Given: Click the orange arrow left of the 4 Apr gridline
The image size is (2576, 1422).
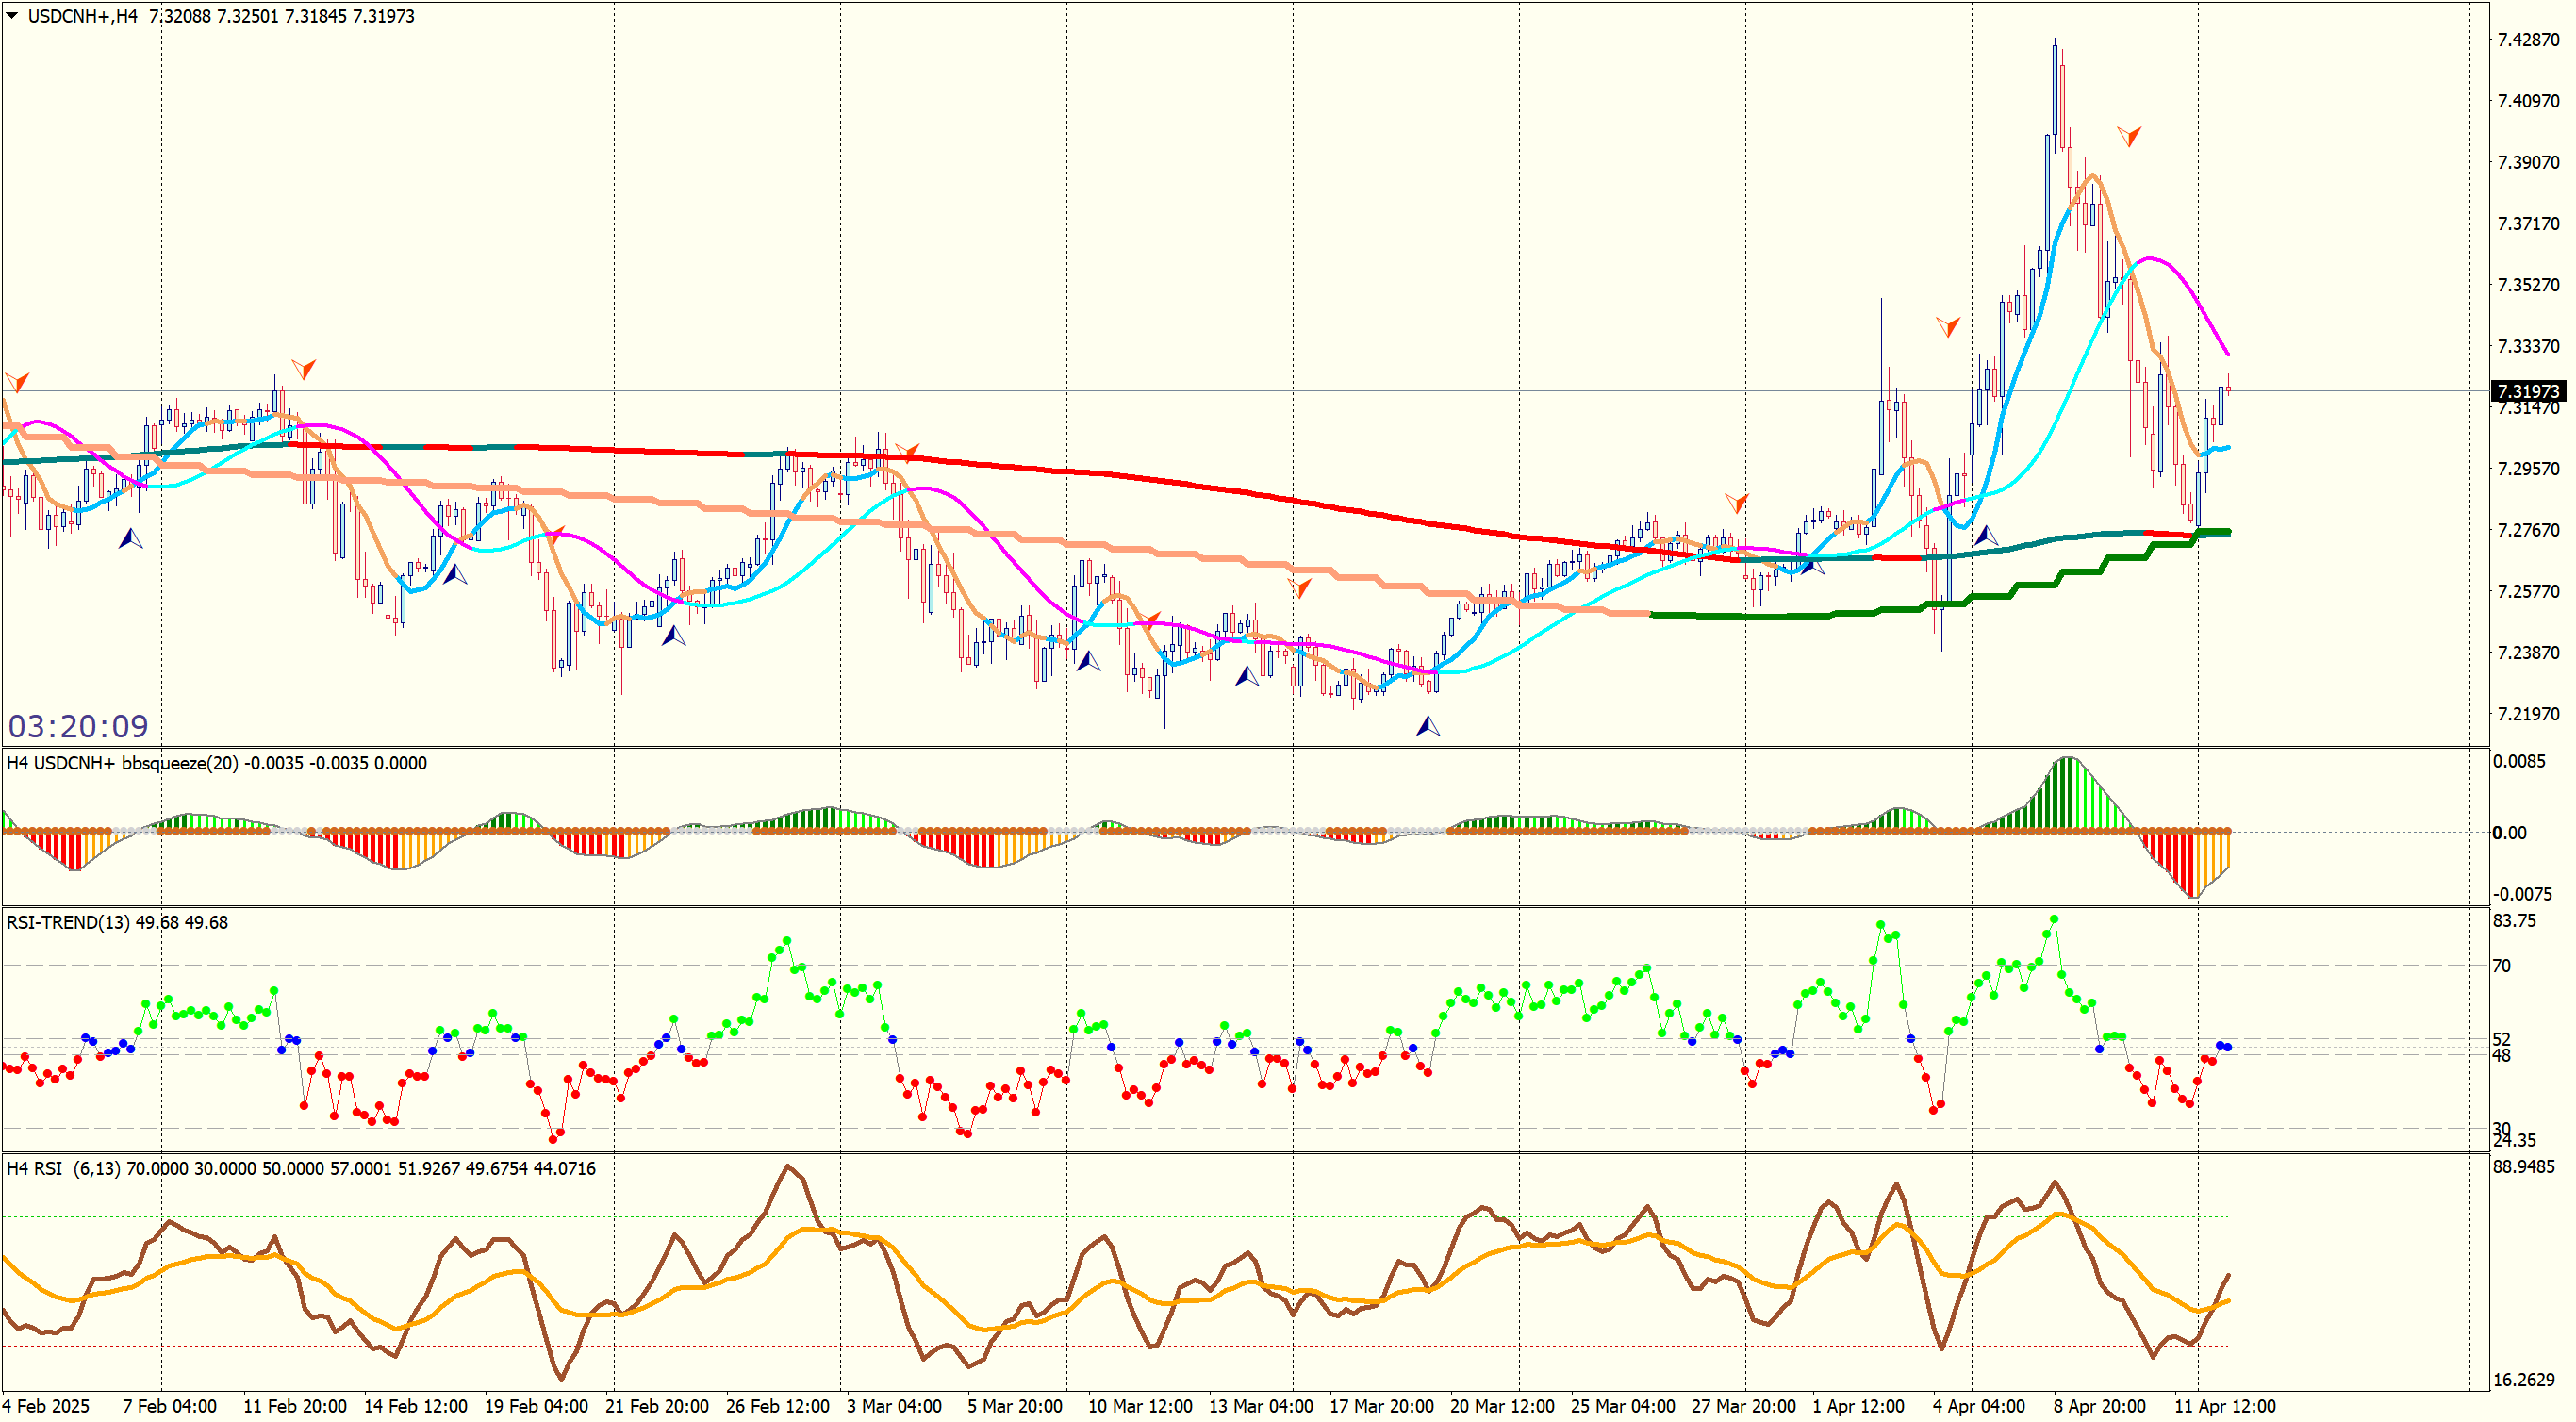Looking at the screenshot, I should (x=1947, y=327).
